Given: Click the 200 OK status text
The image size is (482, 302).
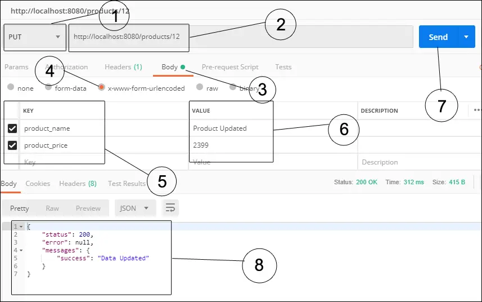Looking at the screenshot, I should (x=366, y=182).
